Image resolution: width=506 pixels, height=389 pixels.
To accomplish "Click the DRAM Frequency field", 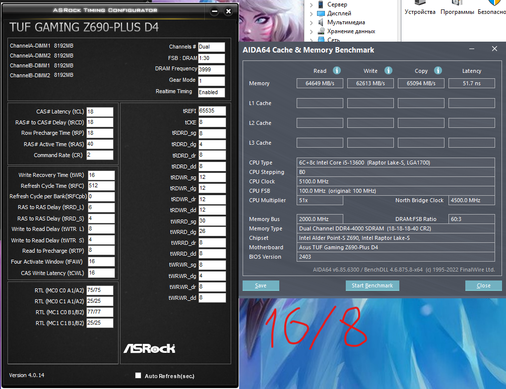I will pos(211,69).
